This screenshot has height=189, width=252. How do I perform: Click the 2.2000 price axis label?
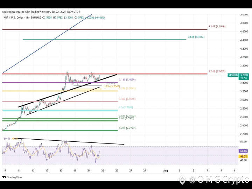(x=244, y=134)
